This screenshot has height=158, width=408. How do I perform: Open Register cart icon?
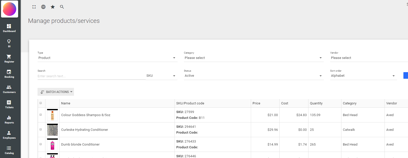click(9, 58)
